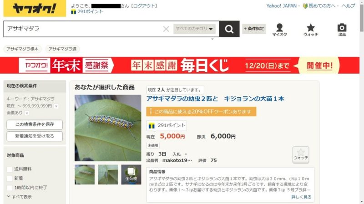Screen dimensions: 364x204
Task: Click the magnifier search button
Action: click(x=229, y=29)
